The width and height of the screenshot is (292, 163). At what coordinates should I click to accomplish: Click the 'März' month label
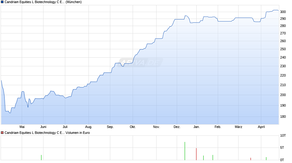[x=238, y=127]
